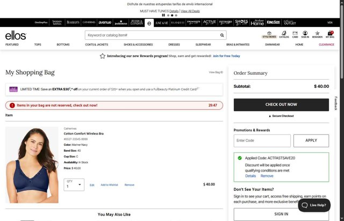This screenshot has width=344, height=221.
Task: Click the Sign In user icon
Action: coord(305,34)
